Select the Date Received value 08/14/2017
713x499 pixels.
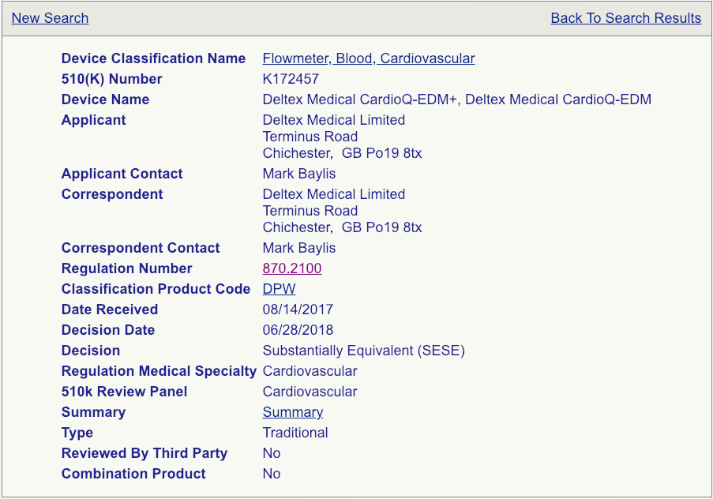point(298,310)
